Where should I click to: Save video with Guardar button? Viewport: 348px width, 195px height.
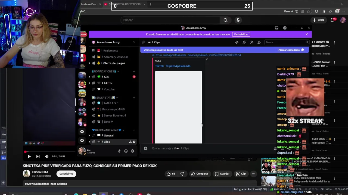point(222,174)
